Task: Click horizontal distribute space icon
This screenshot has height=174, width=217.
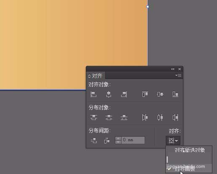Action: pos(107,140)
